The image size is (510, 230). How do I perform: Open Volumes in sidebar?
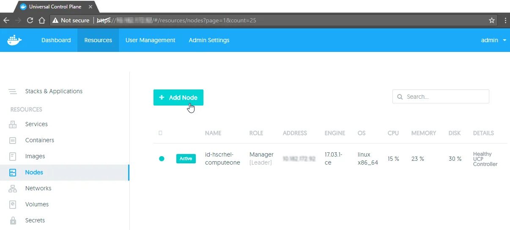37,204
